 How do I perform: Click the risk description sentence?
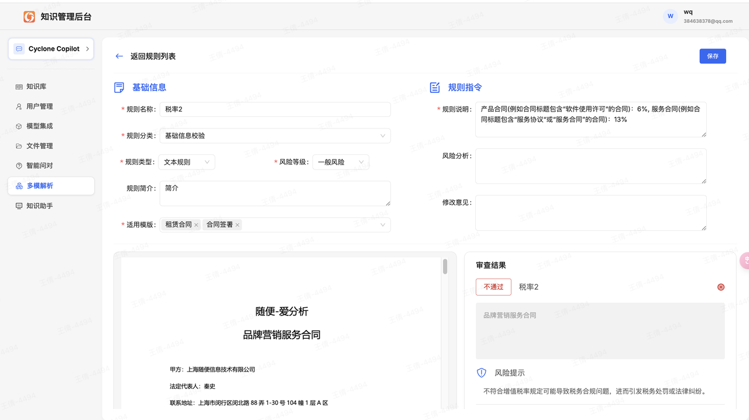coord(595,391)
